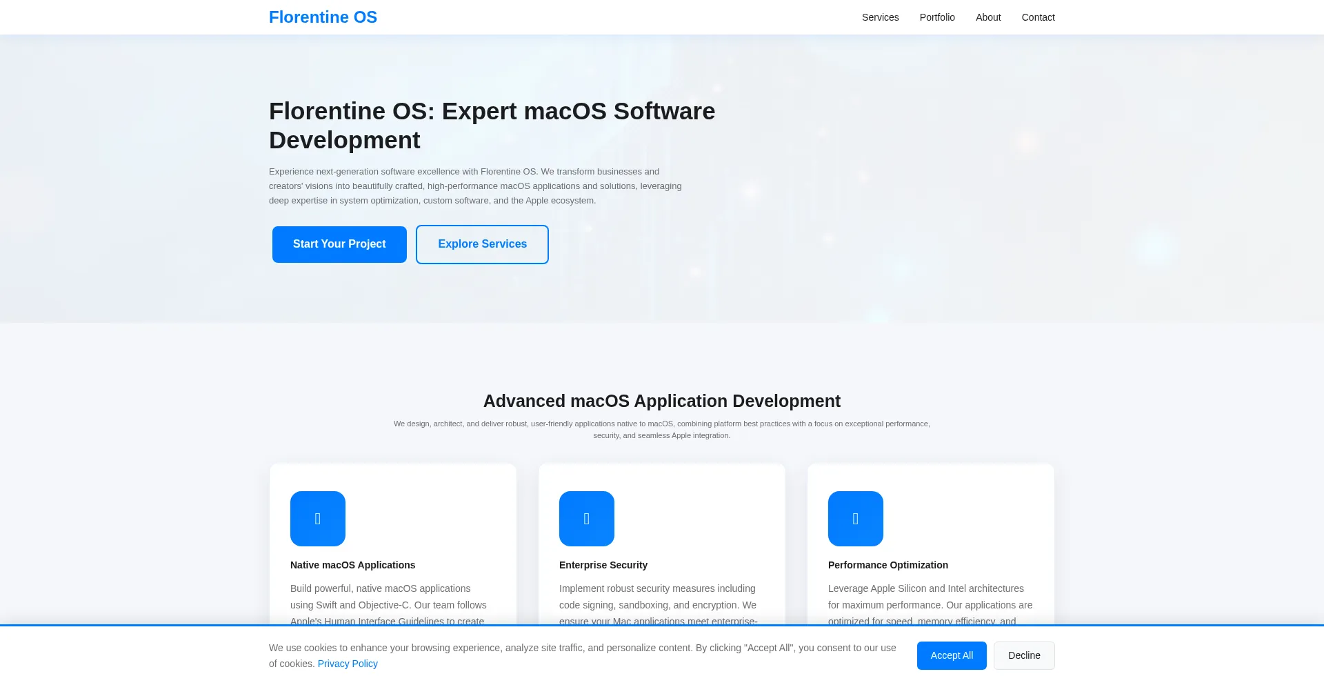1324x685 pixels.
Task: Click the blue icon above Native macOS Applications
Action: (317, 519)
